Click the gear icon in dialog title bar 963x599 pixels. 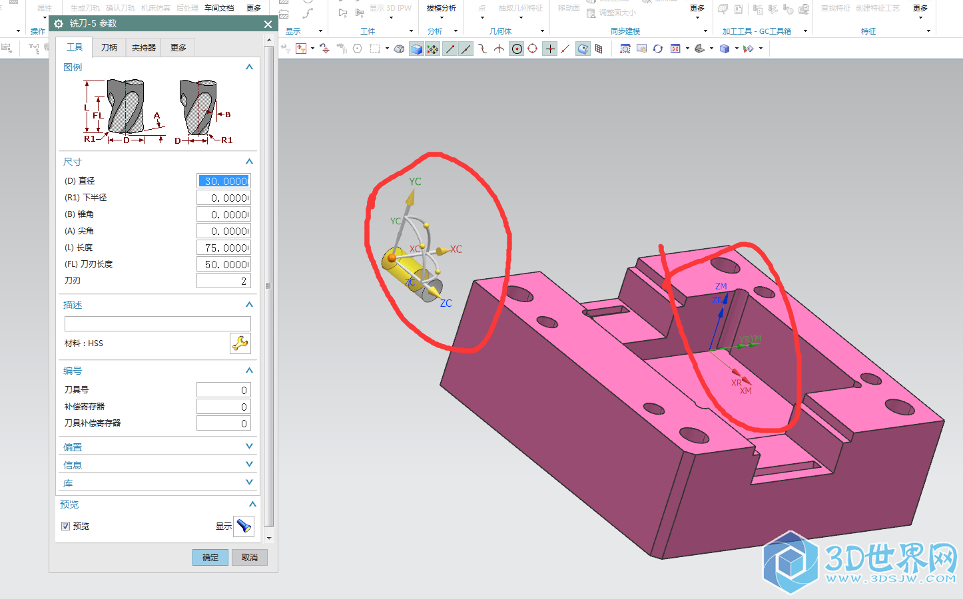(59, 24)
